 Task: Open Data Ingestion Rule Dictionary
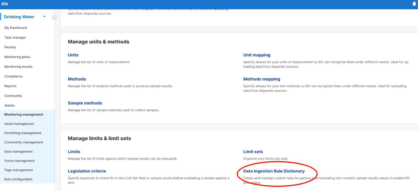(274, 171)
